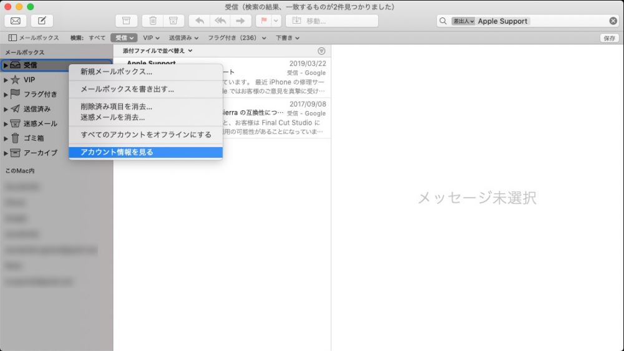This screenshot has height=351, width=624.
Task: Open the VIP favorites bar dropdown
Action: [151, 38]
